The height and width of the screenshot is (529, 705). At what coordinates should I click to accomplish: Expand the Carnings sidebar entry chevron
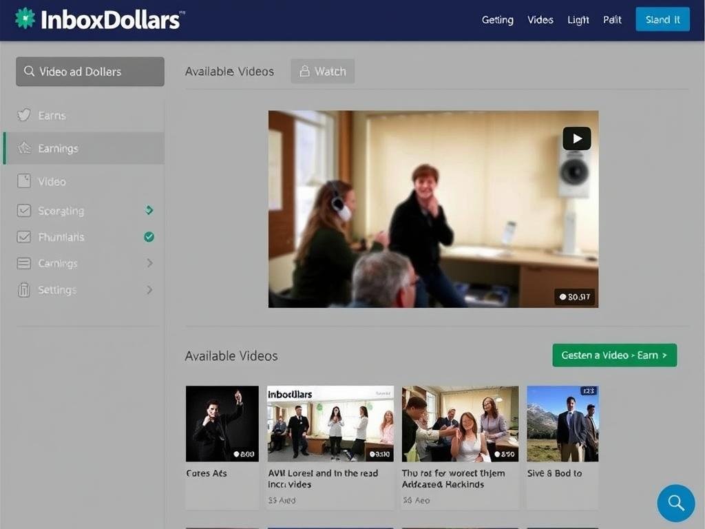click(x=150, y=263)
